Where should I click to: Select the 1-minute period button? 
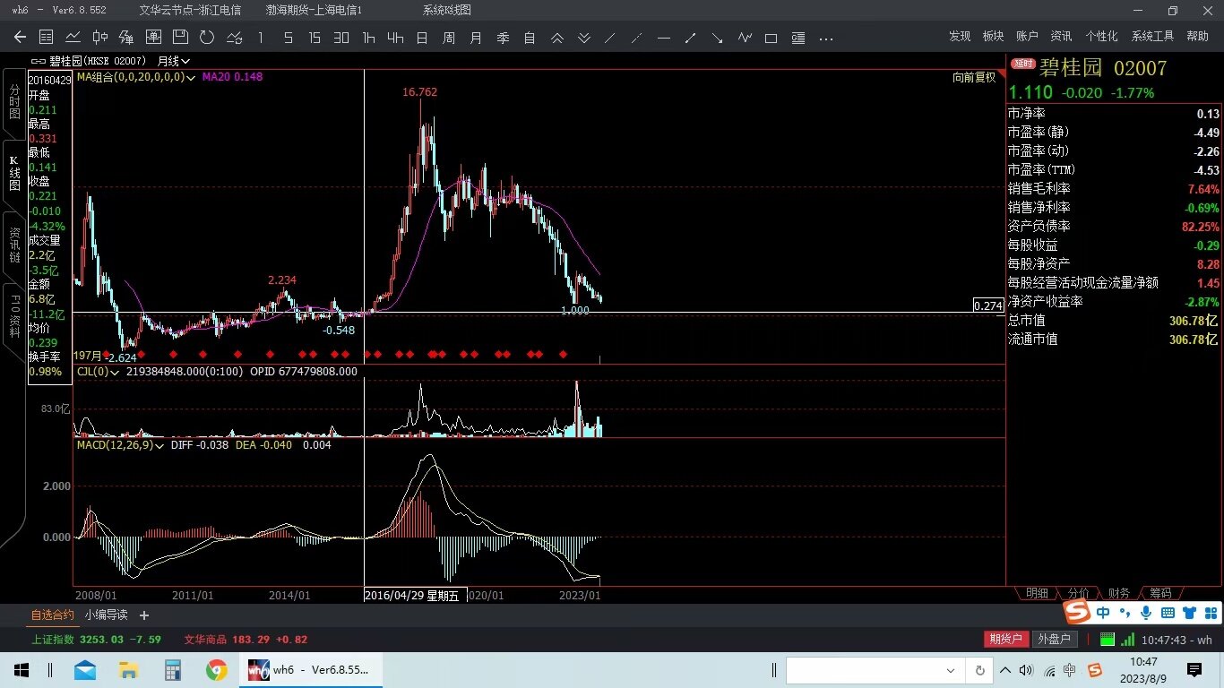tap(261, 38)
